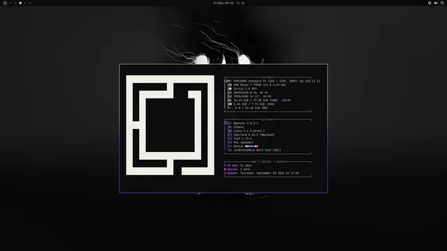
Task: Click the '(pacman)' package count text
Action: [x=243, y=142]
